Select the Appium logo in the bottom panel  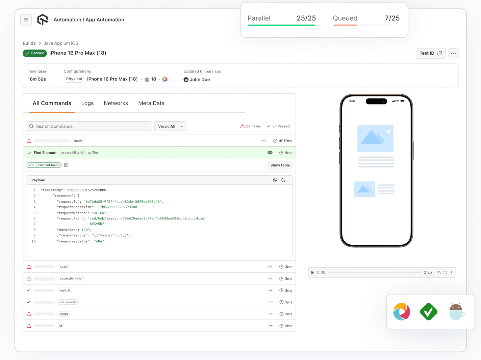click(401, 312)
